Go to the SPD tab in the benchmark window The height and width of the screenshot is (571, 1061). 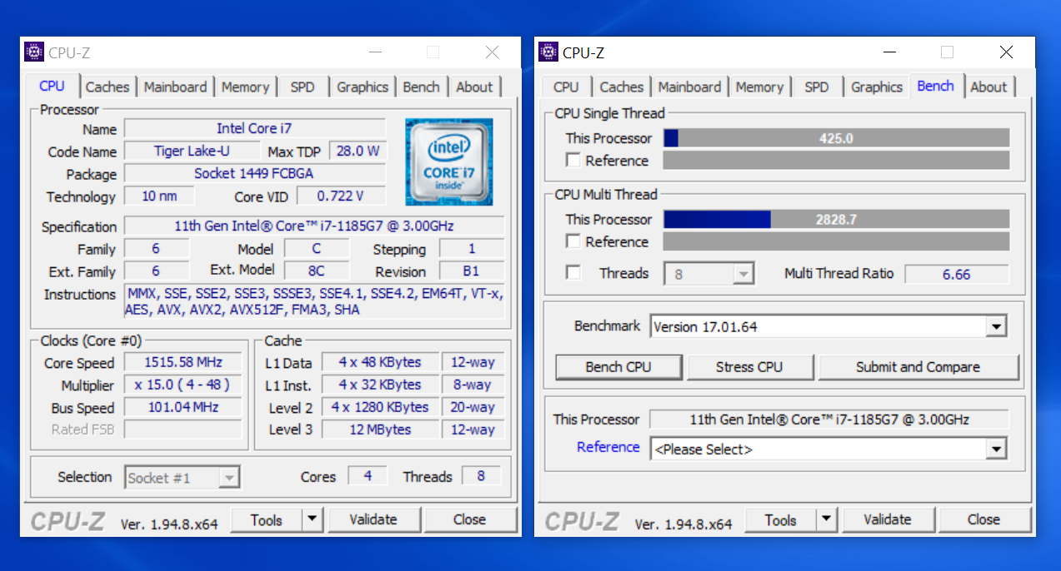click(x=817, y=87)
